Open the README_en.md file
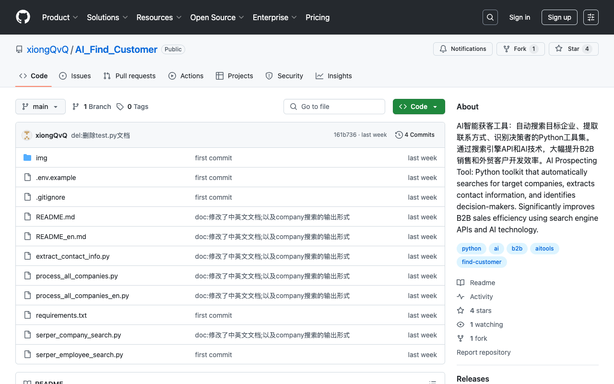This screenshot has width=614, height=384. coord(61,237)
